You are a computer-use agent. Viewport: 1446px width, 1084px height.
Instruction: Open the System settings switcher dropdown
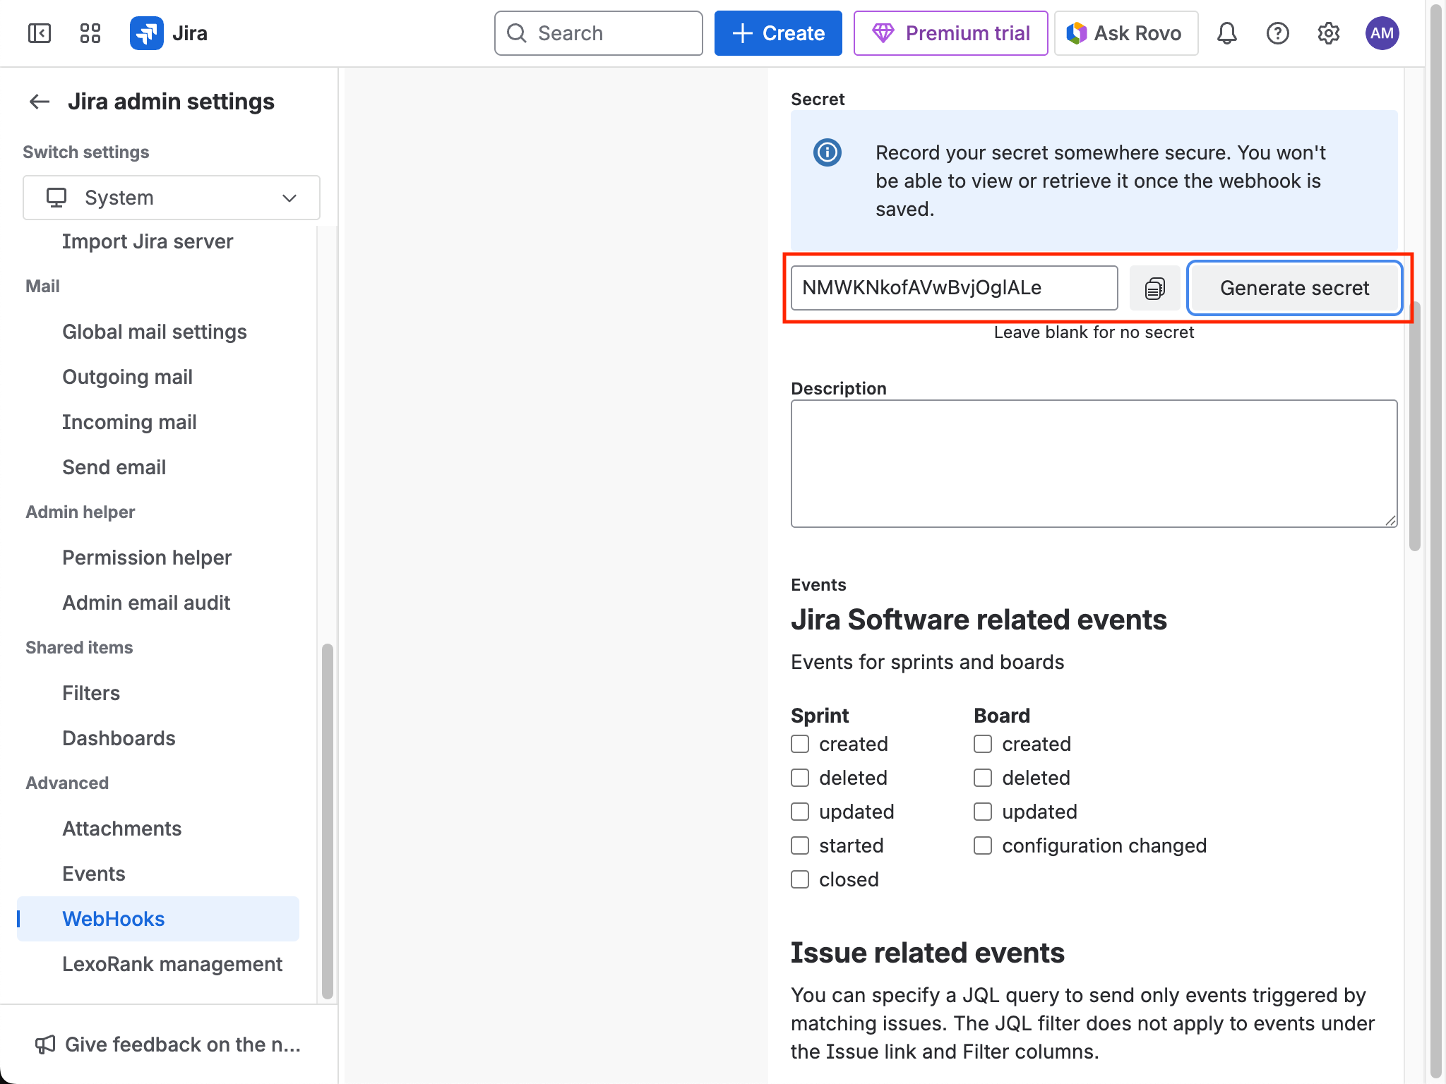(x=171, y=198)
